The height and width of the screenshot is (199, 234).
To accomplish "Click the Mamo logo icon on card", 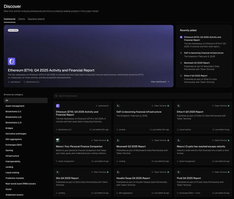I will tap(58, 140).
